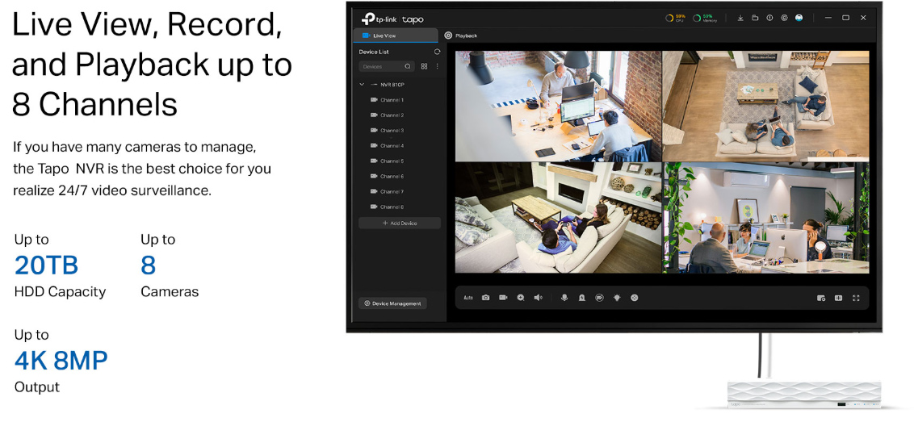Switch to the Playback tab
The image size is (914, 422).
point(460,36)
